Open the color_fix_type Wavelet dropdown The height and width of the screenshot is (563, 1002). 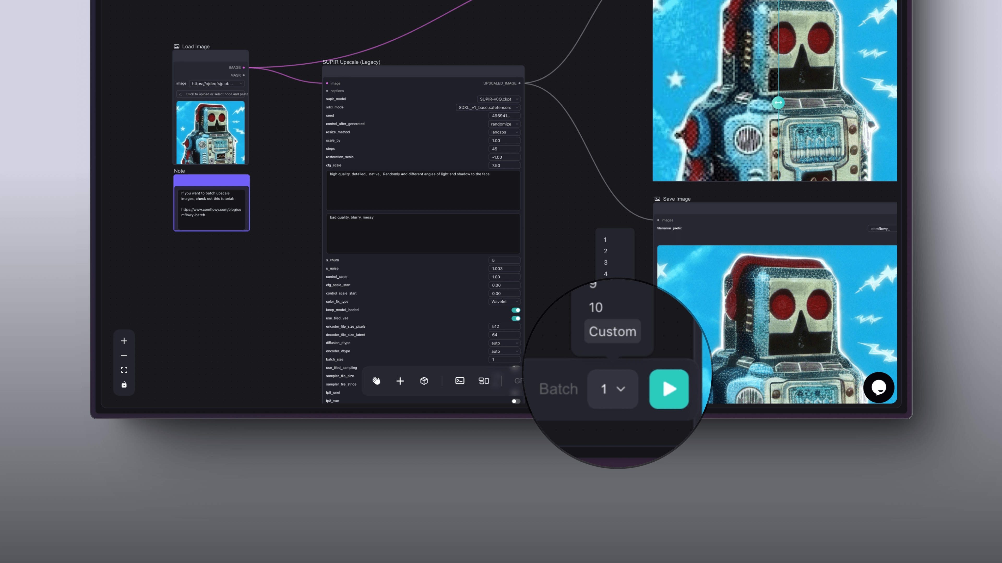pyautogui.click(x=504, y=302)
